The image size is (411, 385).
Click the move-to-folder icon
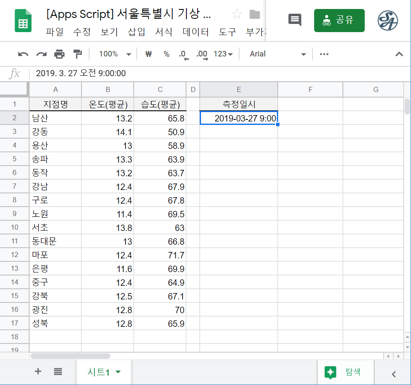coord(255,15)
